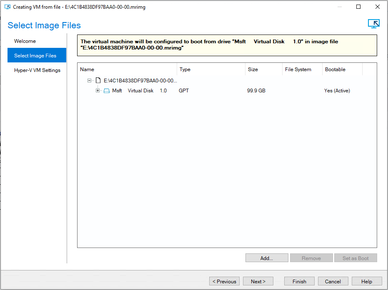
Task: Open the Welcome step
Action: pyautogui.click(x=25, y=41)
